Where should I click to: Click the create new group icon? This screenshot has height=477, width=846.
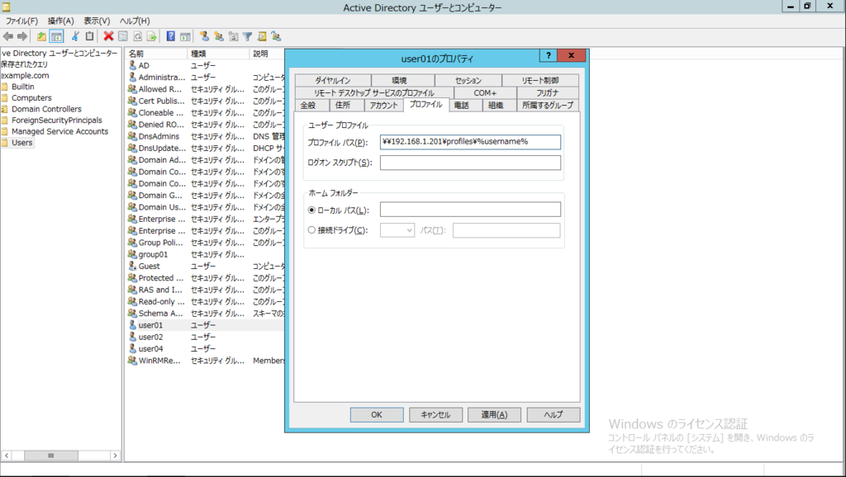(218, 36)
